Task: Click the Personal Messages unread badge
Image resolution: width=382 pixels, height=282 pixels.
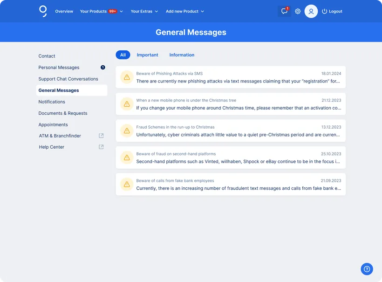Action: [103, 67]
